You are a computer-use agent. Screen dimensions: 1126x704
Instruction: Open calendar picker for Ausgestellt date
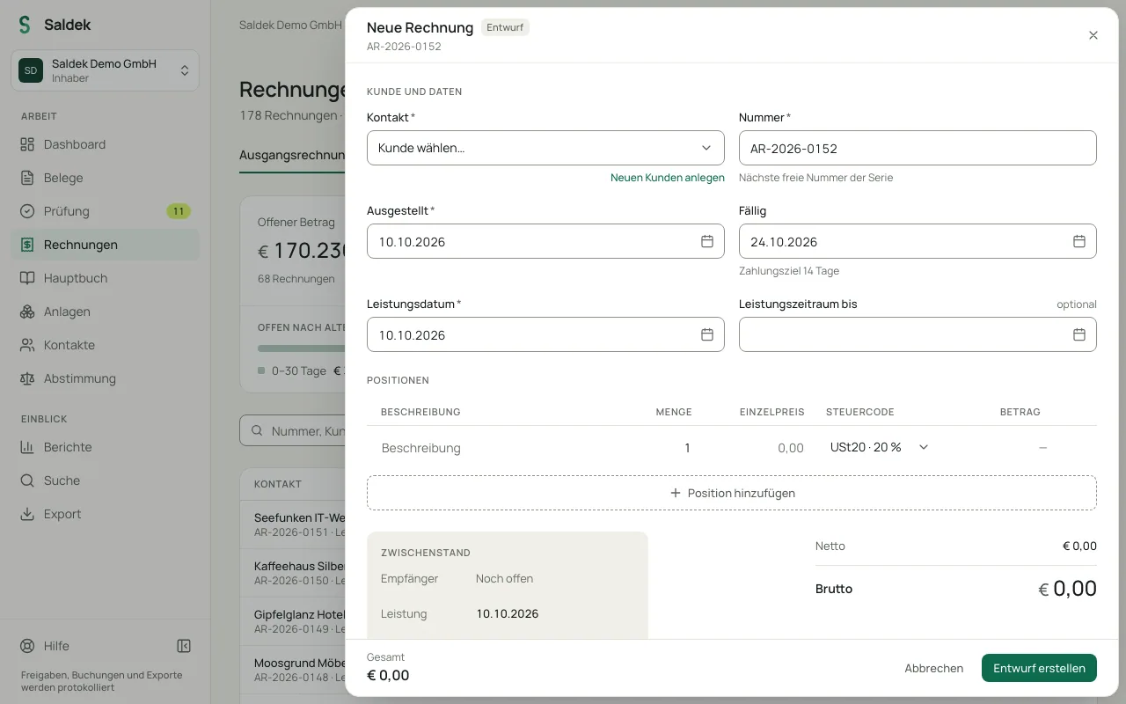[x=706, y=241]
